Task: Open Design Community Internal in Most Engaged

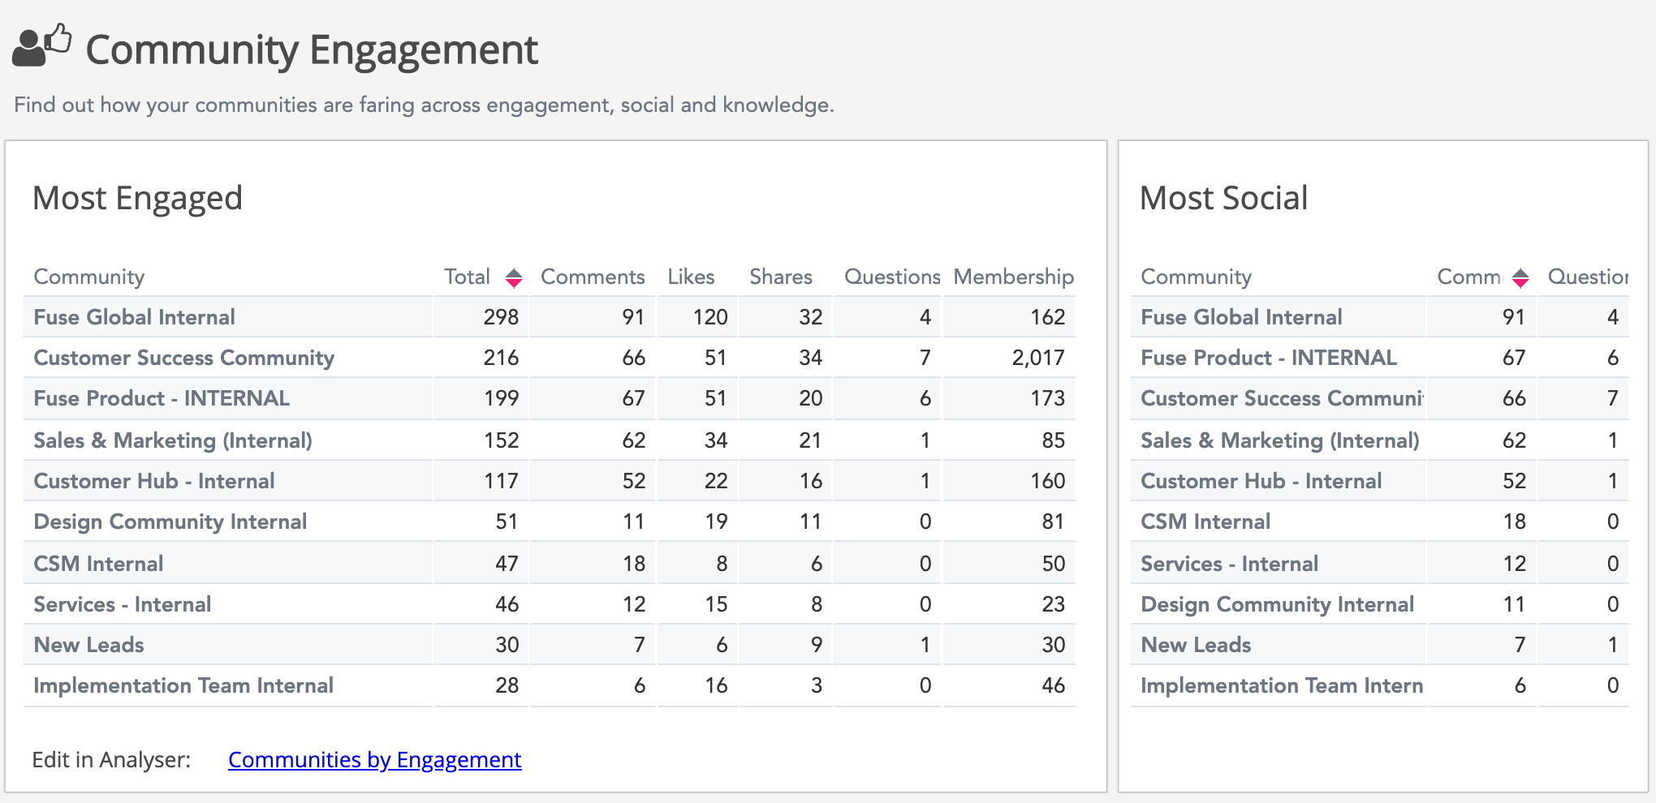Action: click(x=170, y=522)
